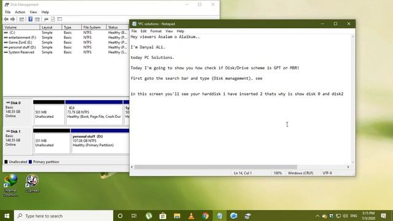Open the File menu in Notepad

[134, 31]
